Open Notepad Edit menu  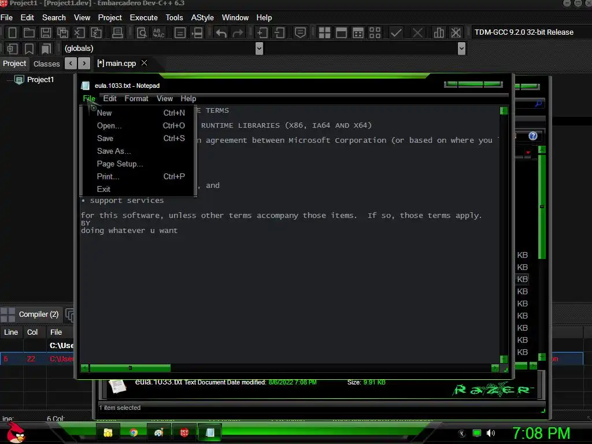pyautogui.click(x=110, y=98)
